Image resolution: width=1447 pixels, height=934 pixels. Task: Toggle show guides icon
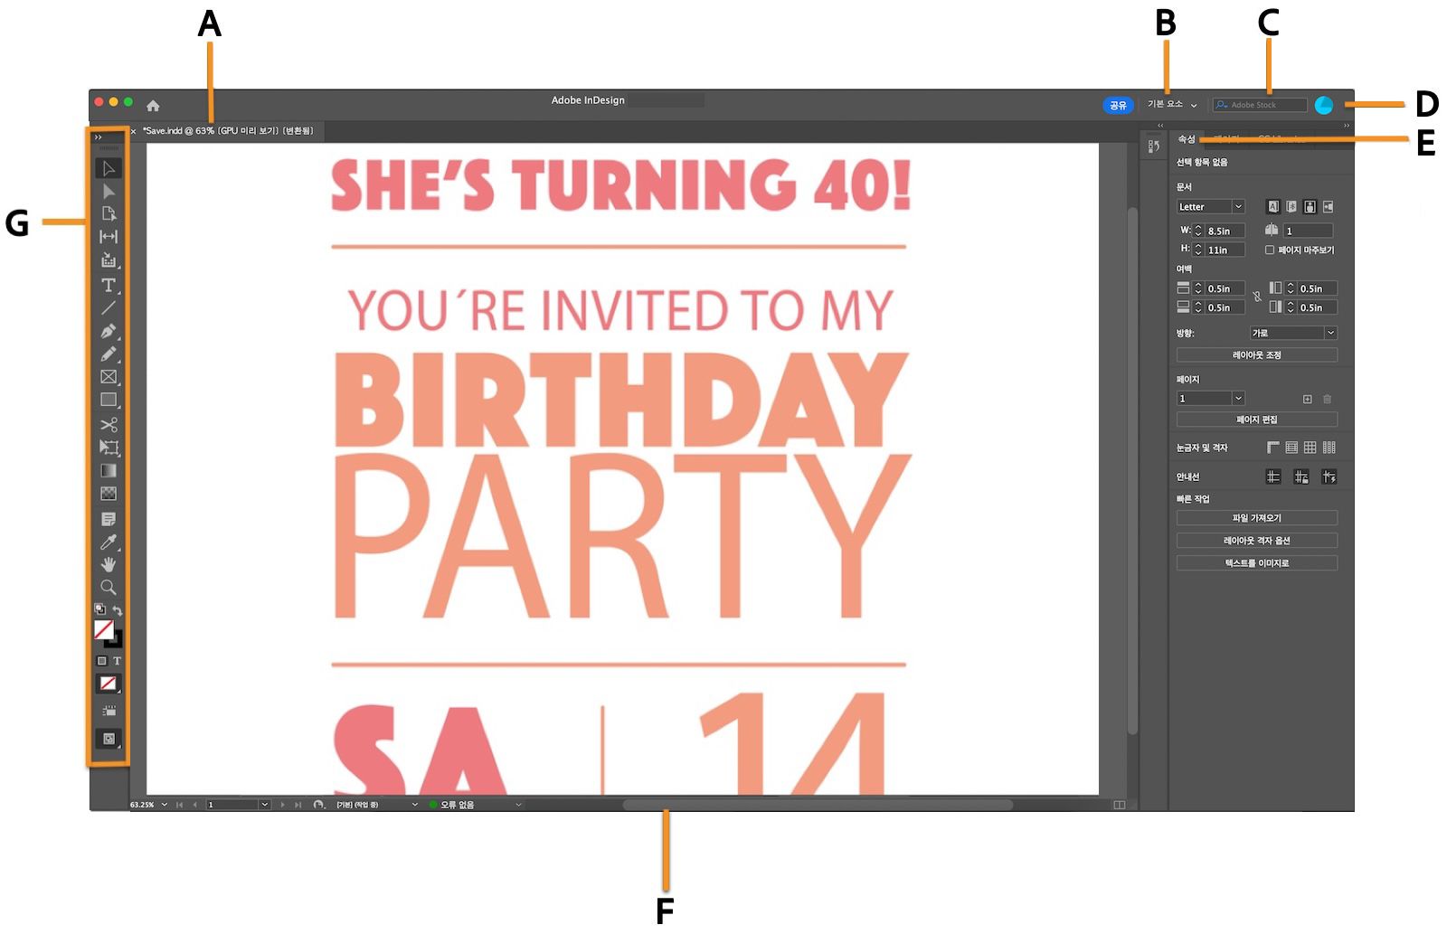1273,476
